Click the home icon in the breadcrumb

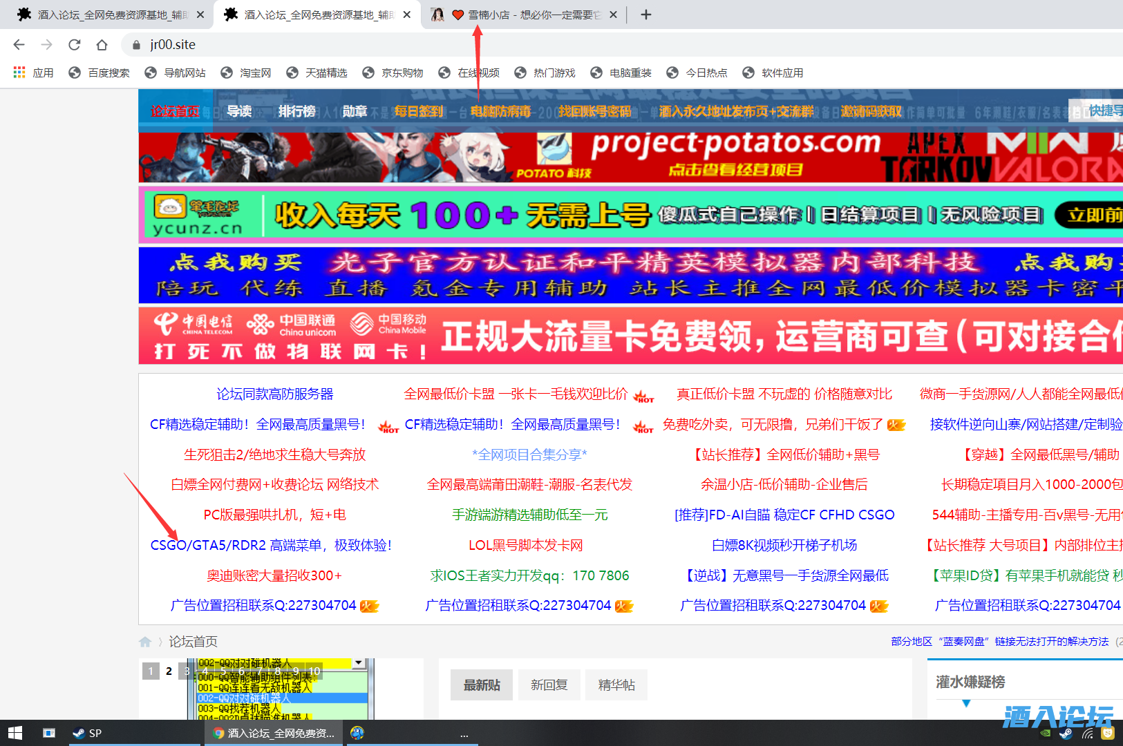click(145, 642)
